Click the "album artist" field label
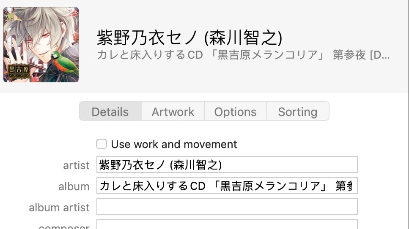This screenshot has height=229, width=409. 59,207
